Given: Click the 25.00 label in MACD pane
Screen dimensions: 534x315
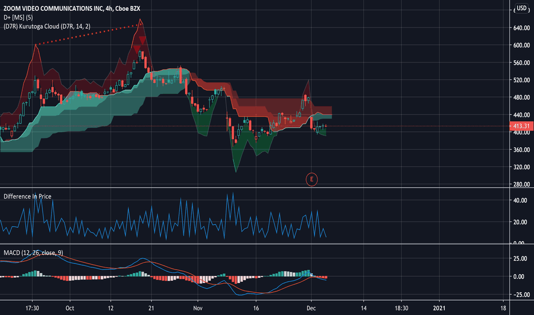Looking at the screenshot, I should (520, 258).
